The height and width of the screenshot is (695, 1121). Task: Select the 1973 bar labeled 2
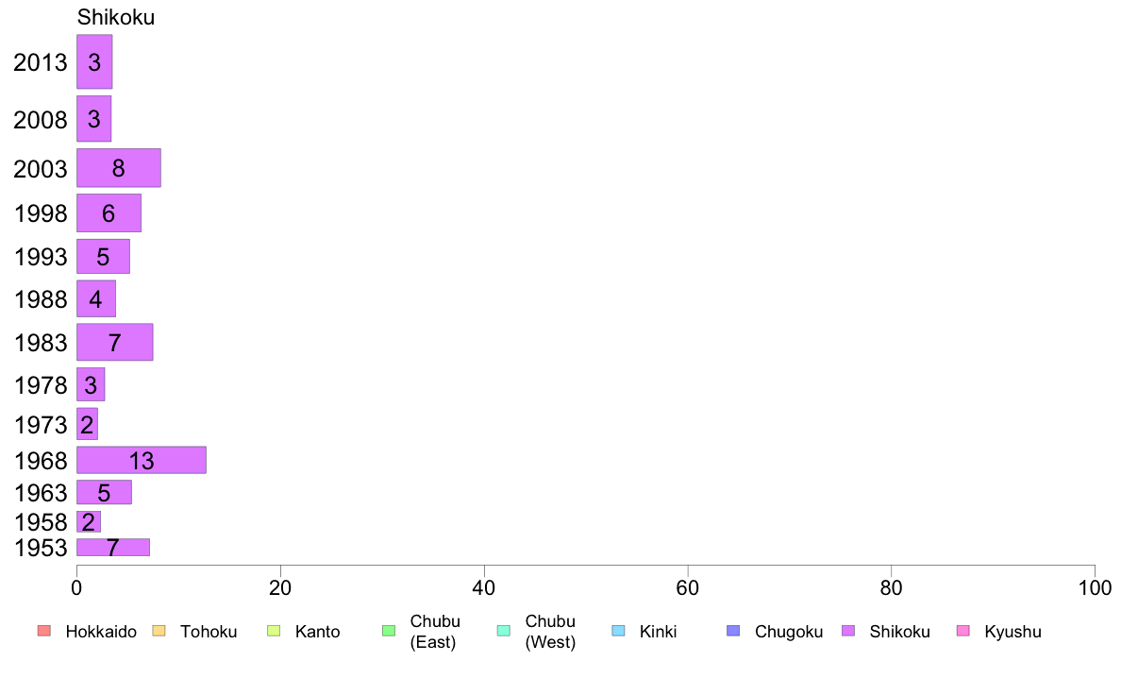[x=87, y=424]
